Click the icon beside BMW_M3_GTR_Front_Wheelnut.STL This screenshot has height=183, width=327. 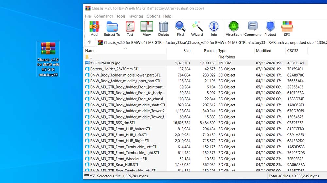[87, 159]
